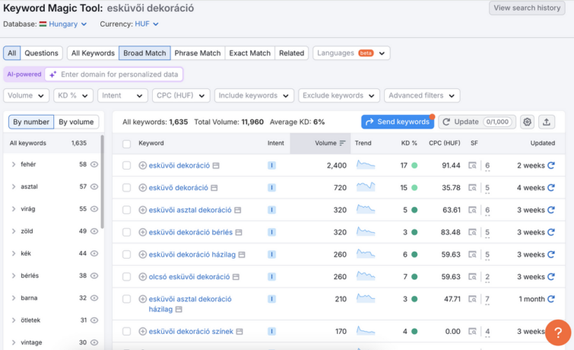Refresh esküvői asztal dekoráció row
This screenshot has height=350, width=574.
[551, 210]
